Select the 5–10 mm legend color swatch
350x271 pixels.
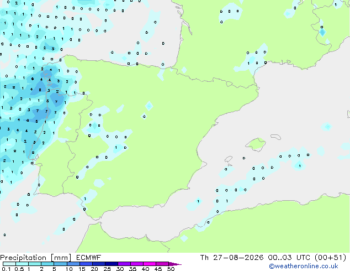[60, 264]
